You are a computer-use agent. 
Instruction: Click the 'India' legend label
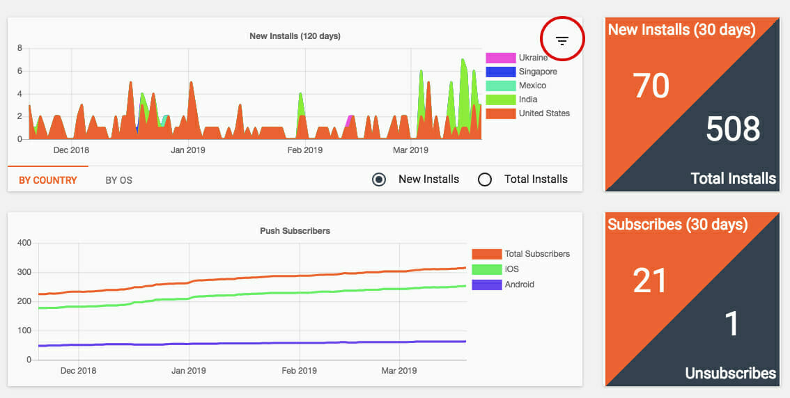pos(528,99)
